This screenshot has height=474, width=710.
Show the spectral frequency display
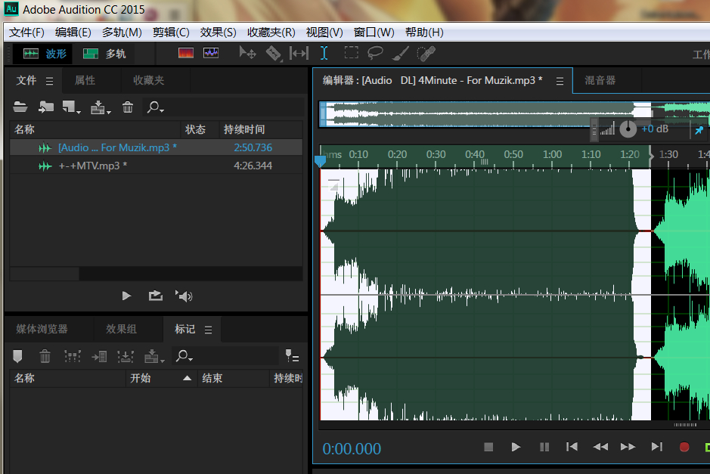(186, 53)
